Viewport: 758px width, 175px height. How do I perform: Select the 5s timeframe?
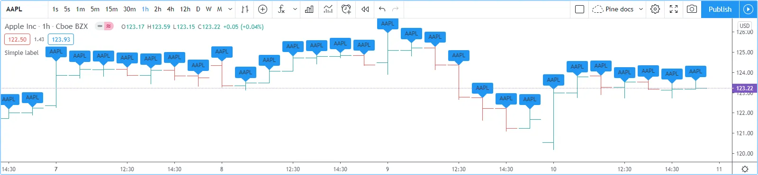click(x=67, y=9)
